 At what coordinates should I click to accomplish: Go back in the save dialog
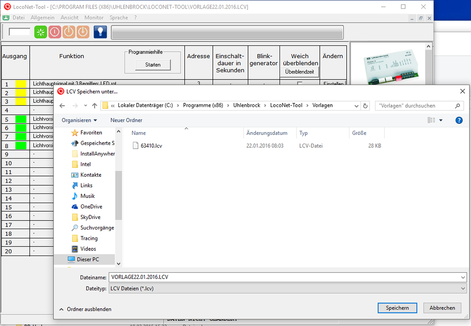click(x=62, y=105)
